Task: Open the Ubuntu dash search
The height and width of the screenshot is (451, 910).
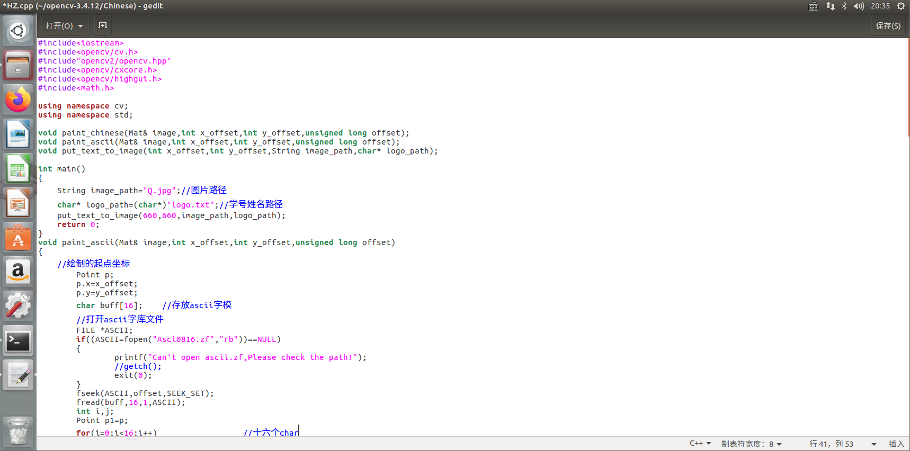Action: [18, 31]
